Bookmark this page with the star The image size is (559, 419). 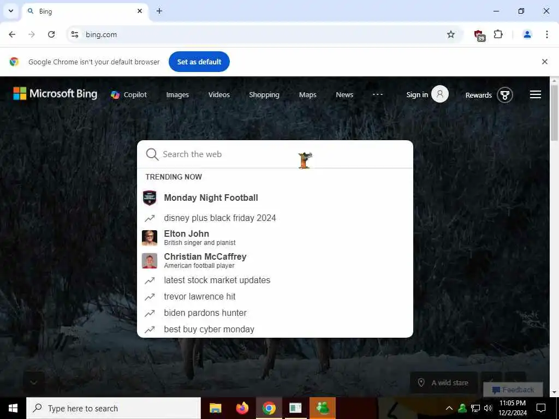point(450,34)
